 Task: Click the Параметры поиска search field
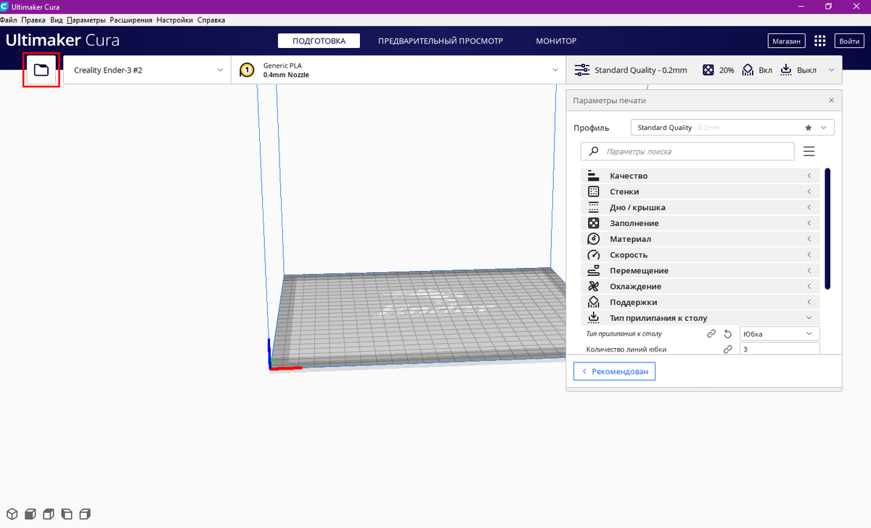[687, 152]
